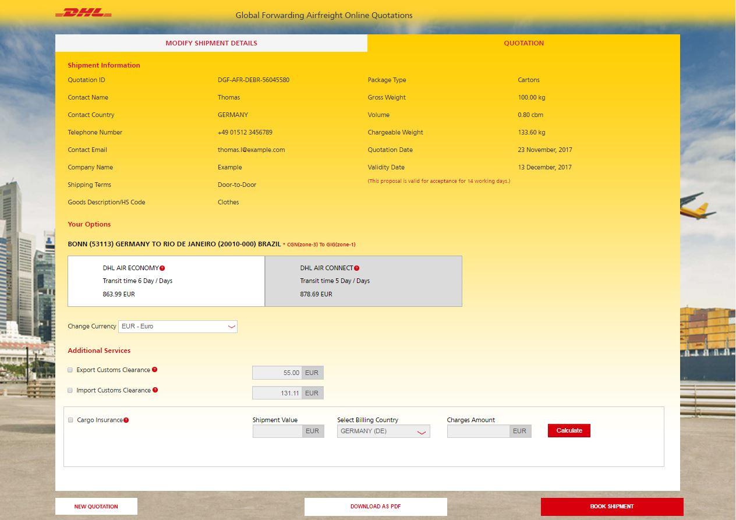Click the Shipment Information heading
736x520 pixels.
[x=104, y=65]
